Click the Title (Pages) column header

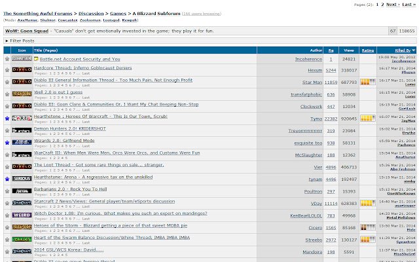pos(46,50)
